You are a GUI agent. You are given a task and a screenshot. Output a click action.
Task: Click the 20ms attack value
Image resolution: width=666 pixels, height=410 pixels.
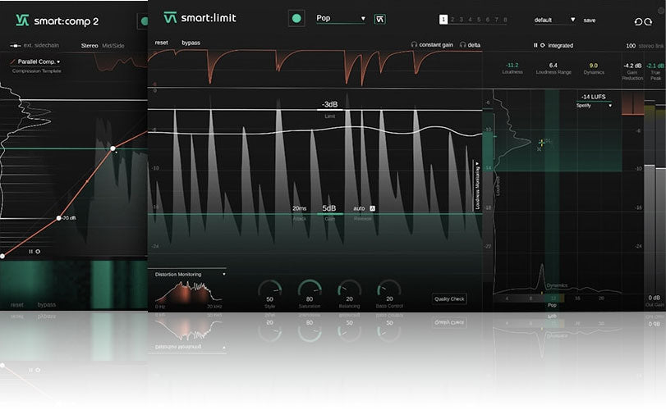click(300, 208)
